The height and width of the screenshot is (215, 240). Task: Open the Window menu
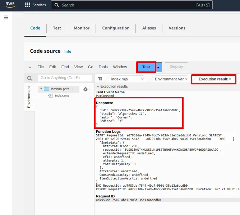(120, 67)
